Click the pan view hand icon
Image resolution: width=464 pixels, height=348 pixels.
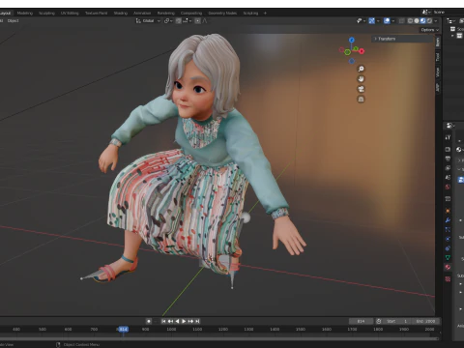click(x=361, y=79)
